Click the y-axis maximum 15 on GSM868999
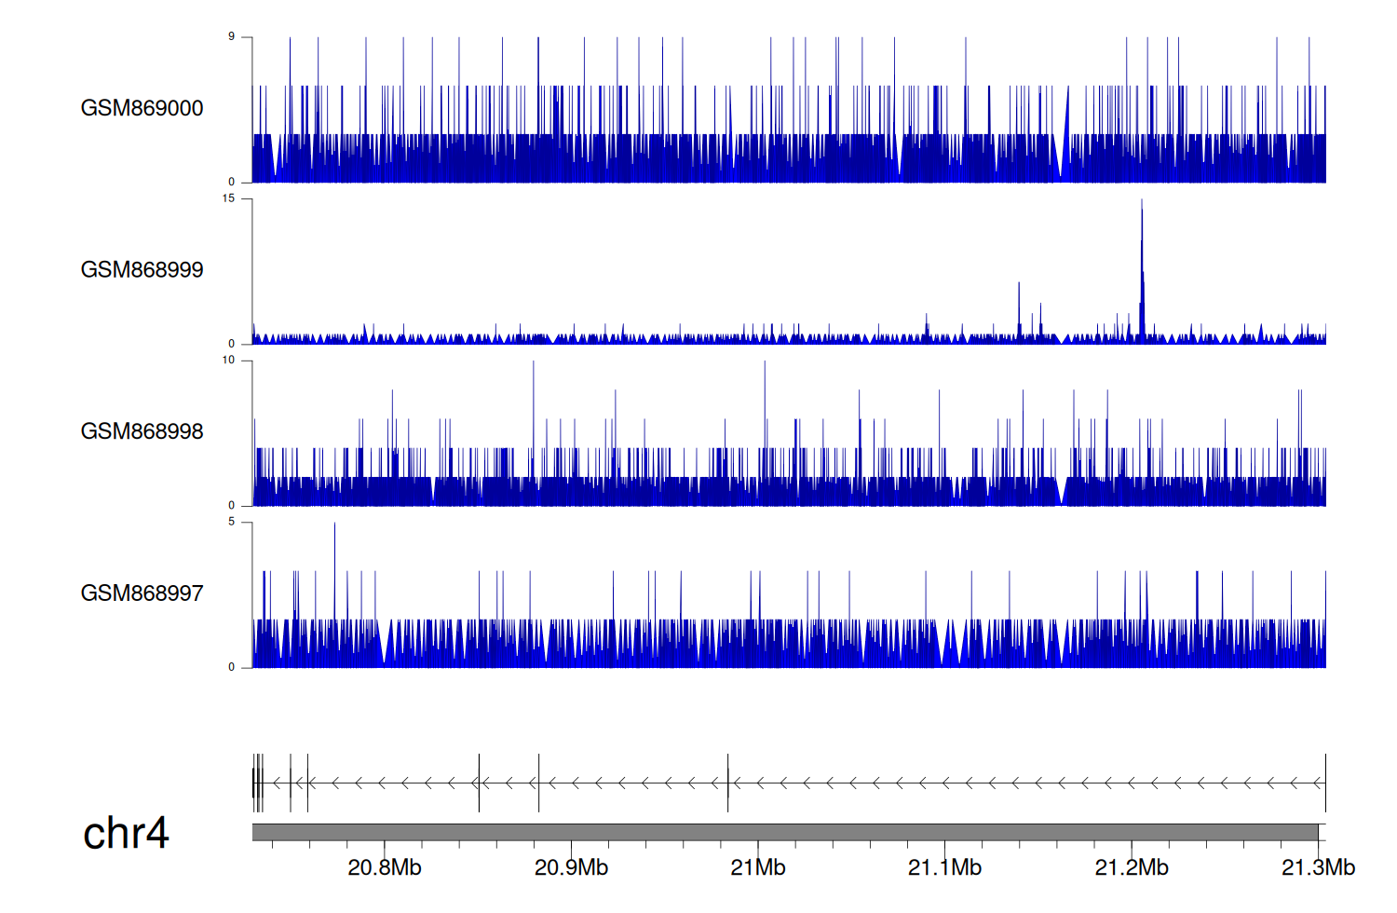This screenshot has height=913, width=1397. click(228, 198)
